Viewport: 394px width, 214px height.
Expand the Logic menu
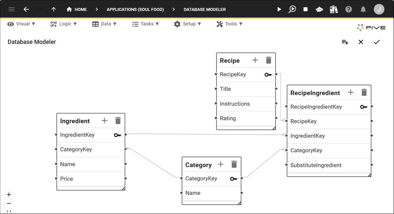point(63,24)
